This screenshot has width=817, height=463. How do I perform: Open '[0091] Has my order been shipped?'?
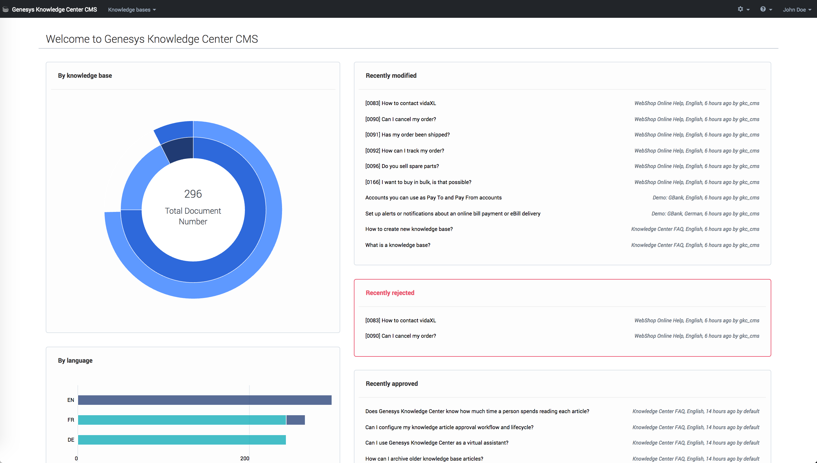(x=407, y=134)
